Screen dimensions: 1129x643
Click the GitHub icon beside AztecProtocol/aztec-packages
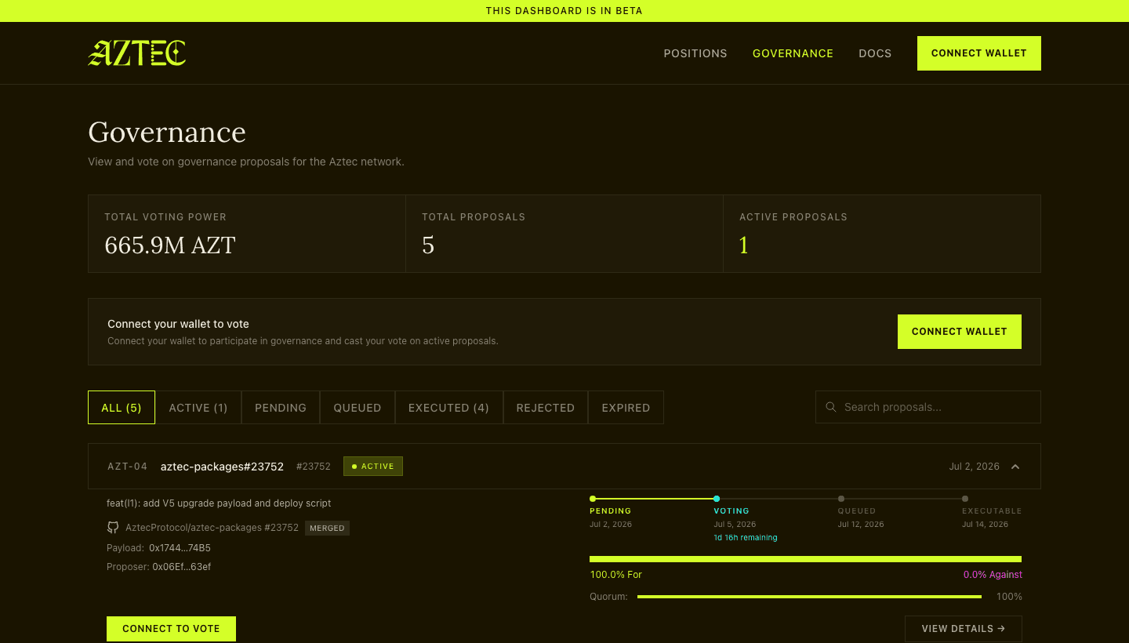[113, 528]
